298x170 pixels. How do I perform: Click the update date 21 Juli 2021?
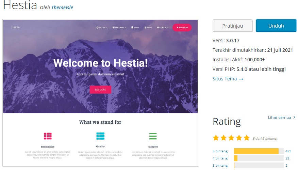(280, 50)
